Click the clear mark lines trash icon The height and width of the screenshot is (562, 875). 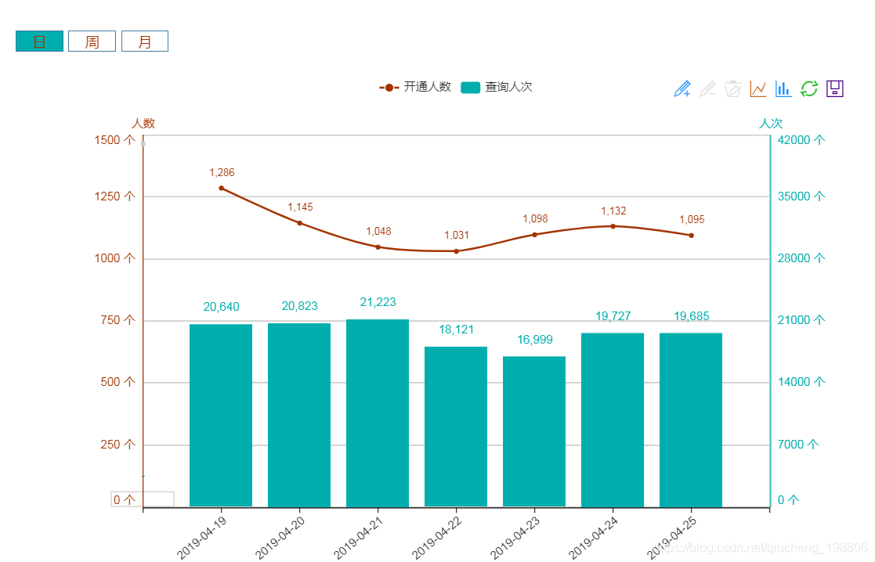click(732, 88)
